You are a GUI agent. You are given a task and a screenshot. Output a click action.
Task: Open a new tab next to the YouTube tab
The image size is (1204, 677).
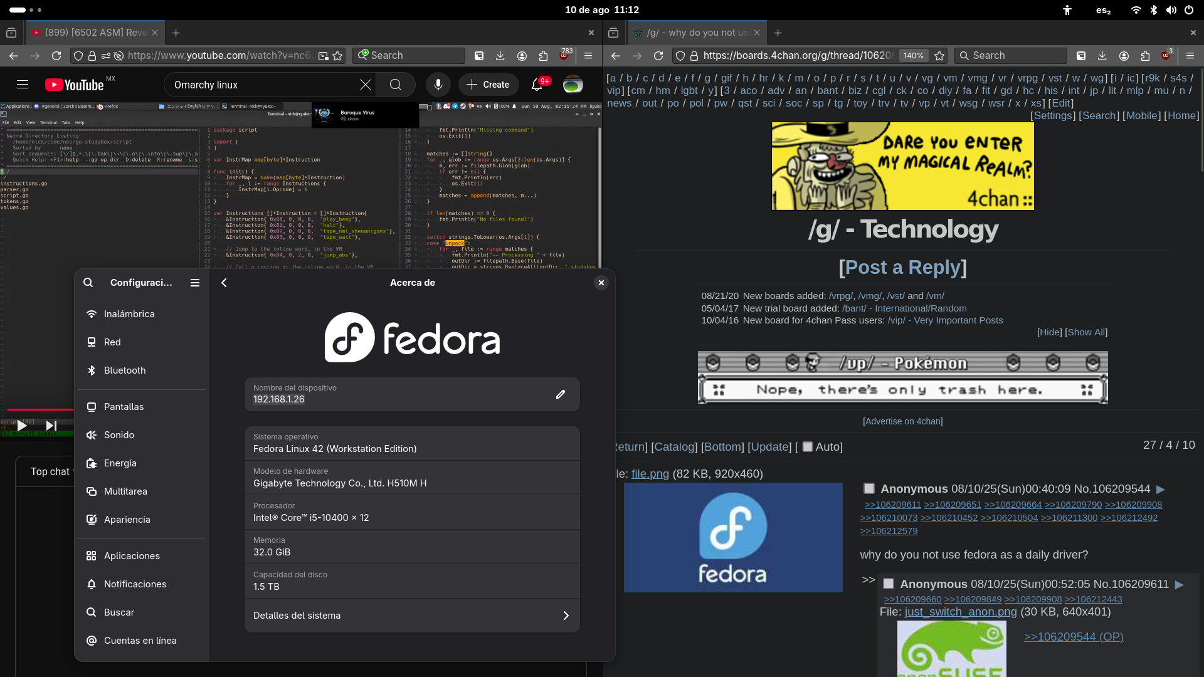tap(176, 33)
